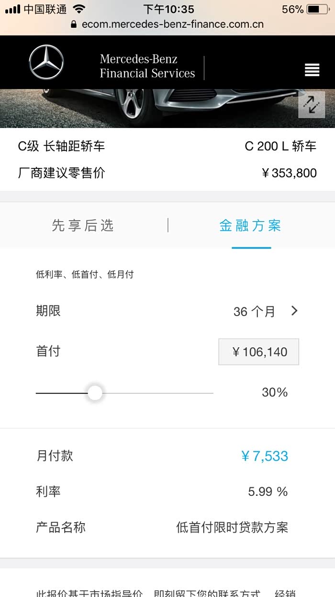Image resolution: width=335 pixels, height=597 pixels.
Task: Tap the expand image icon
Action: click(312, 105)
